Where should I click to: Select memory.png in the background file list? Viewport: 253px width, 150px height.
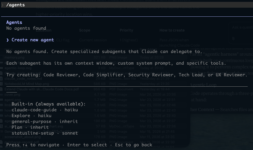click(11, 57)
